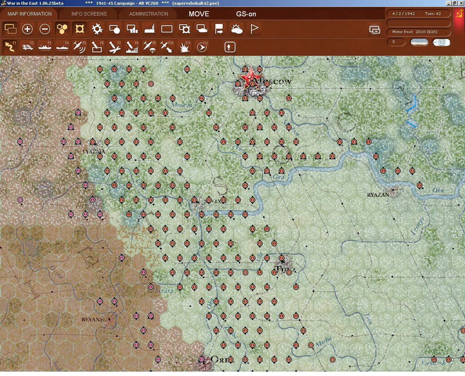Click the rectangle-with-circle map overlay icon

[x=114, y=29]
